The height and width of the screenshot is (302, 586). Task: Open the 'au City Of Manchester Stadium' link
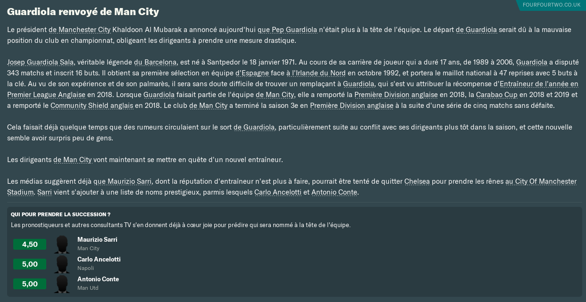pyautogui.click(x=292, y=187)
